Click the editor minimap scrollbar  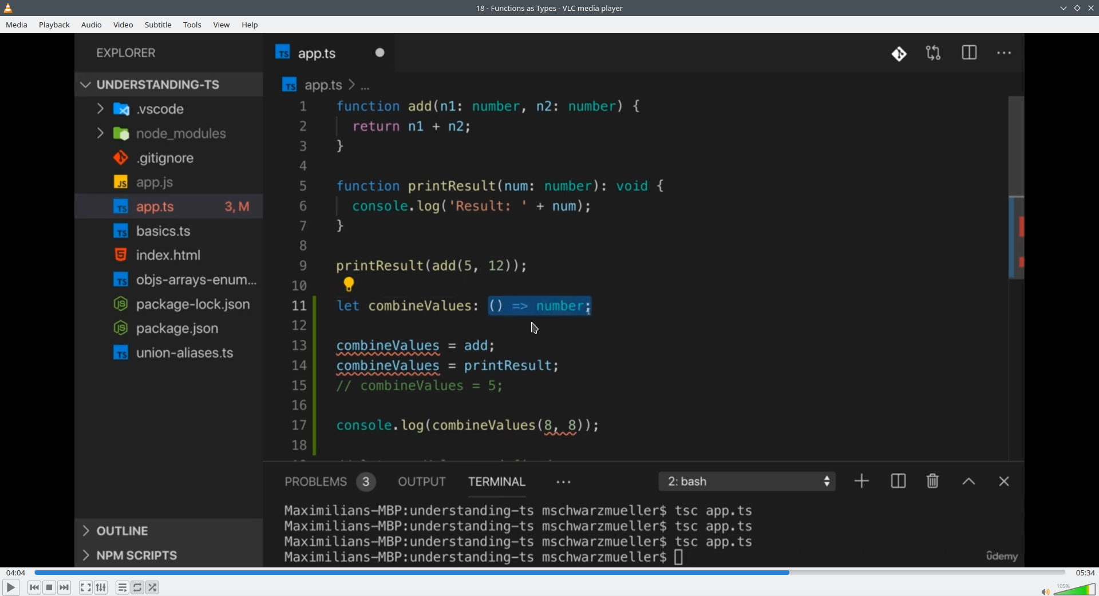click(1016, 189)
